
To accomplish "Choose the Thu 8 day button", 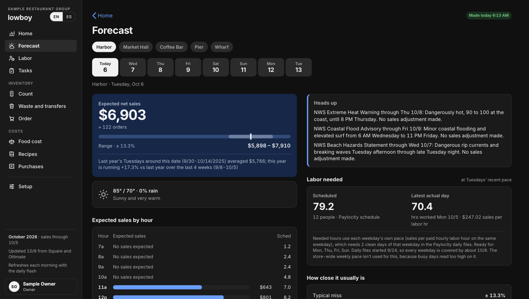I will (160, 67).
